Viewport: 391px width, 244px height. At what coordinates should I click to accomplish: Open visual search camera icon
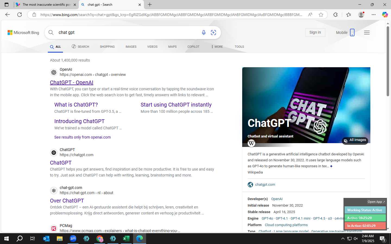point(213,33)
